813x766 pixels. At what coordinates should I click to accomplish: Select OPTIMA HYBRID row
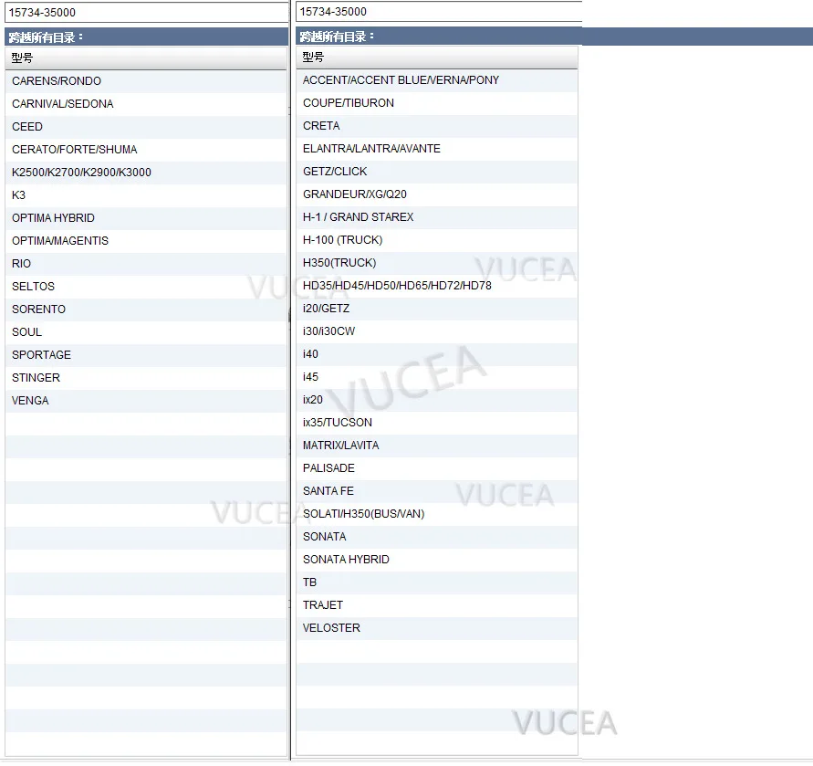point(146,218)
